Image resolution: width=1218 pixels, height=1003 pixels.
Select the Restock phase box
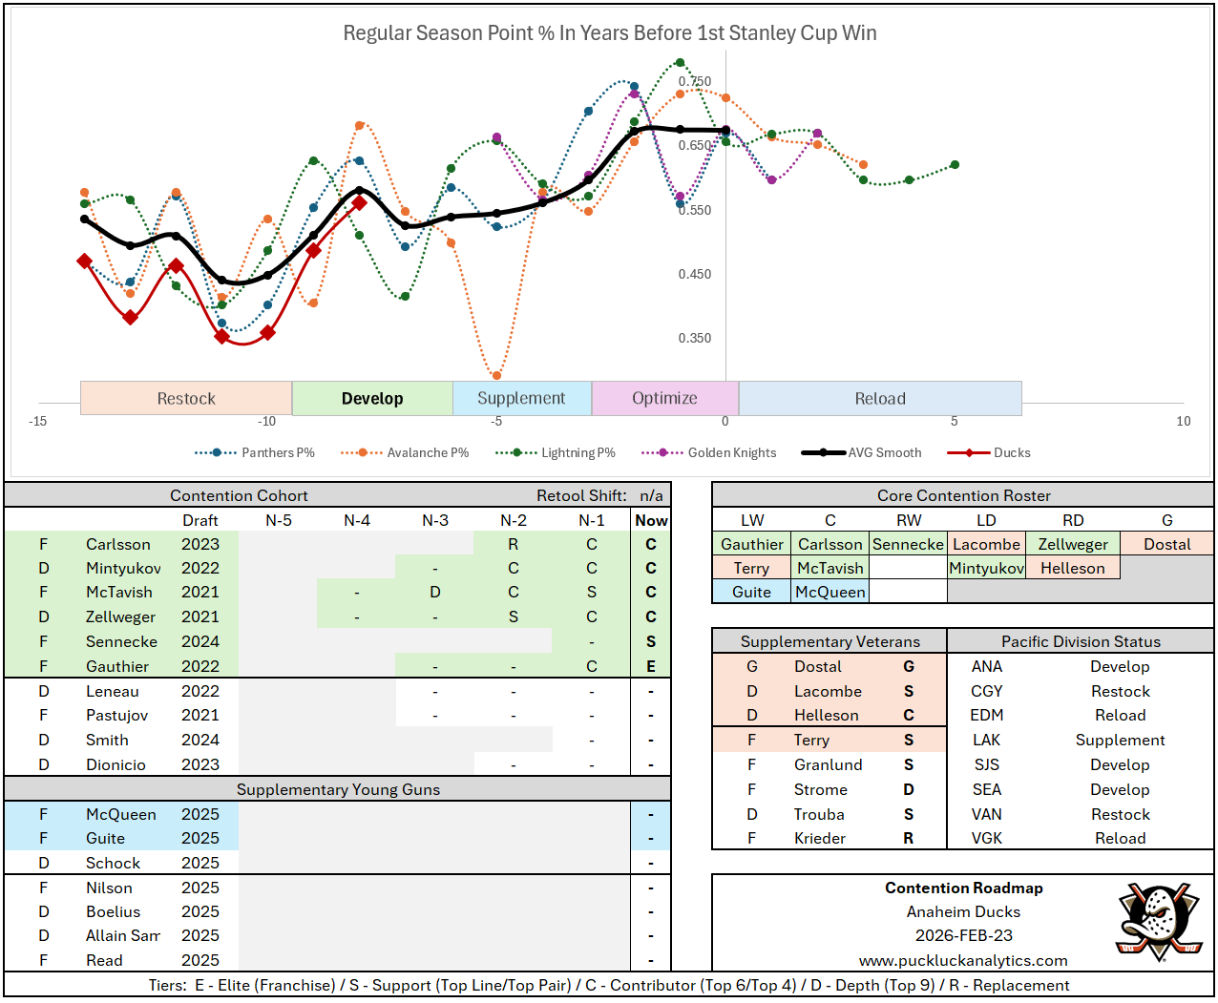[186, 398]
